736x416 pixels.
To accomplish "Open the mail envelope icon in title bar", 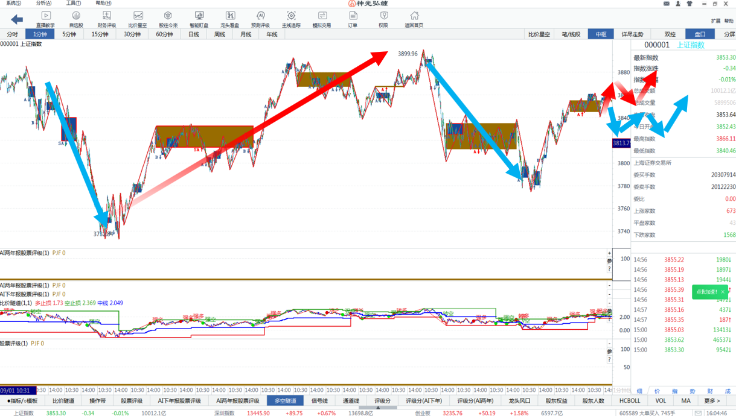I will click(x=667, y=4).
